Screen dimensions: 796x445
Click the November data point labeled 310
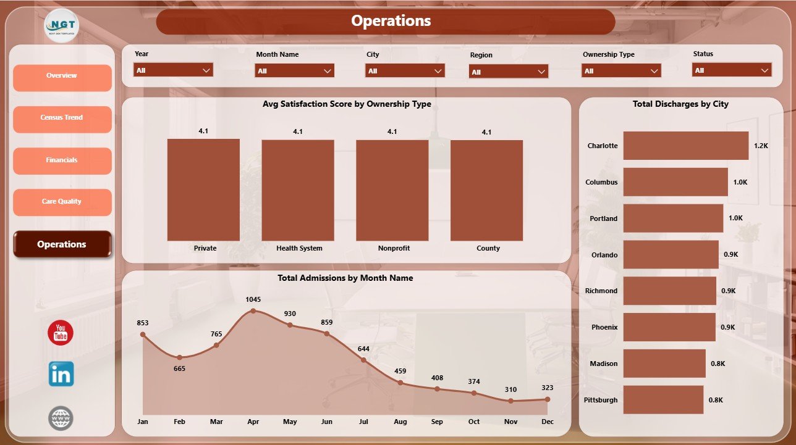coord(510,401)
